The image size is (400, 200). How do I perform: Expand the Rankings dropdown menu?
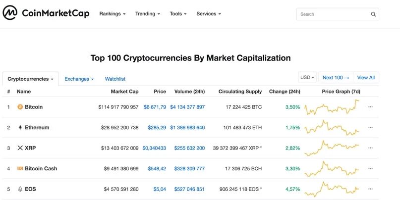pos(113,14)
